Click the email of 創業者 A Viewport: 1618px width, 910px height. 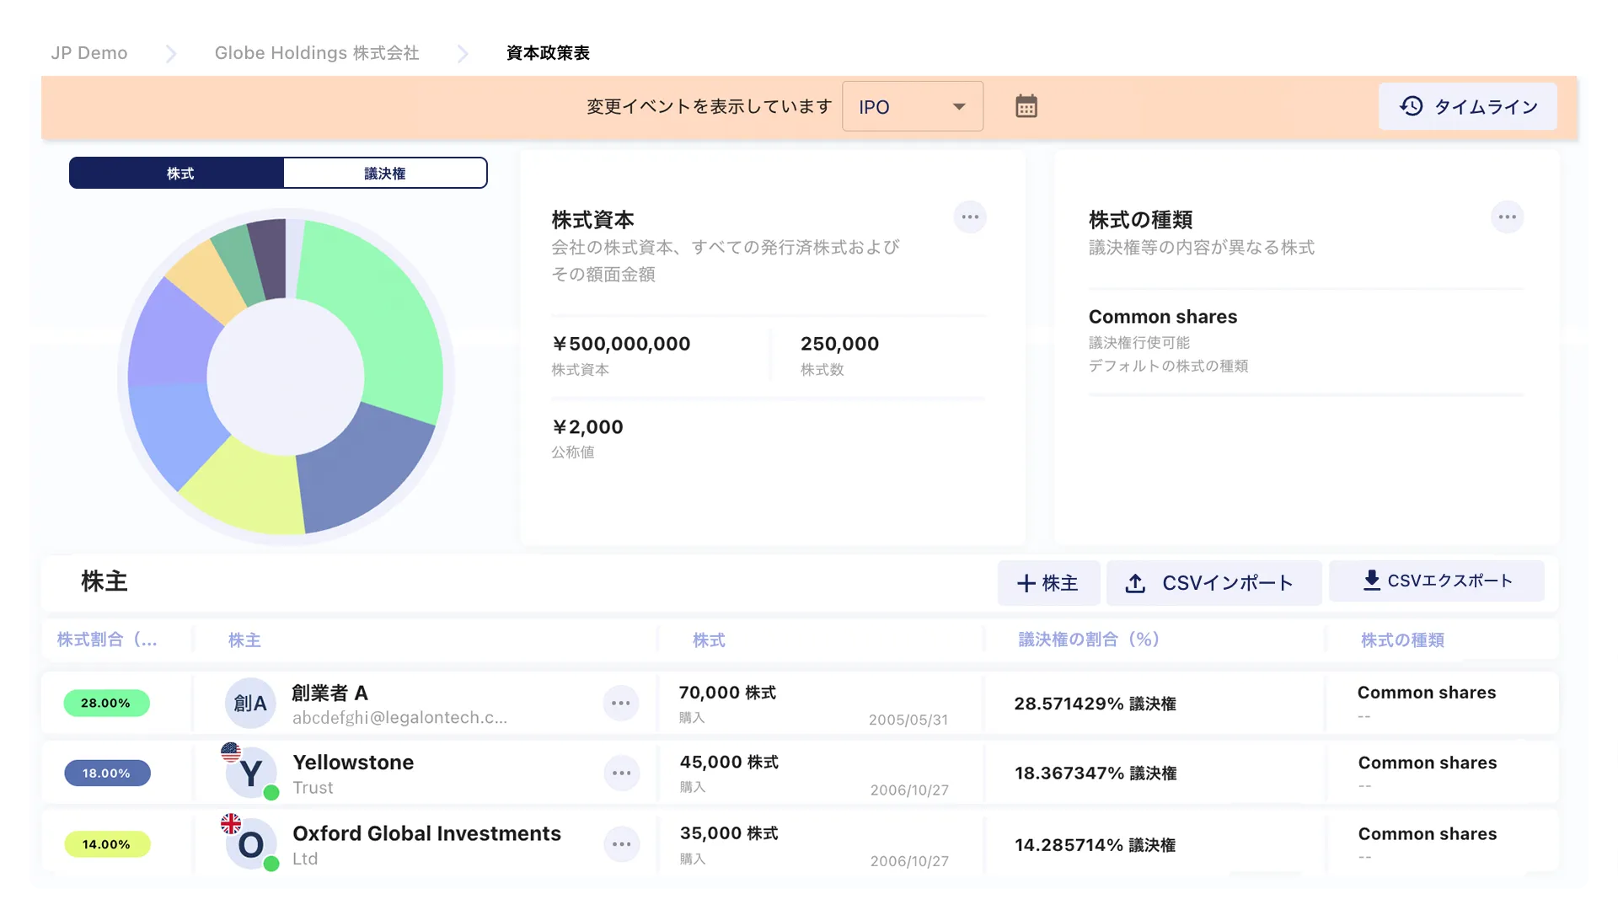[400, 717]
